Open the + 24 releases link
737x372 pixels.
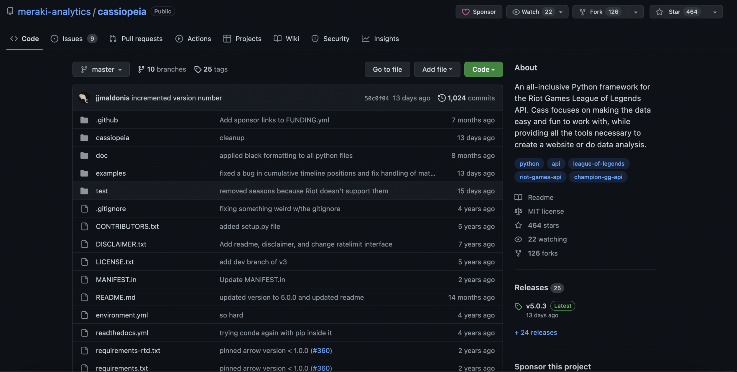(x=536, y=333)
